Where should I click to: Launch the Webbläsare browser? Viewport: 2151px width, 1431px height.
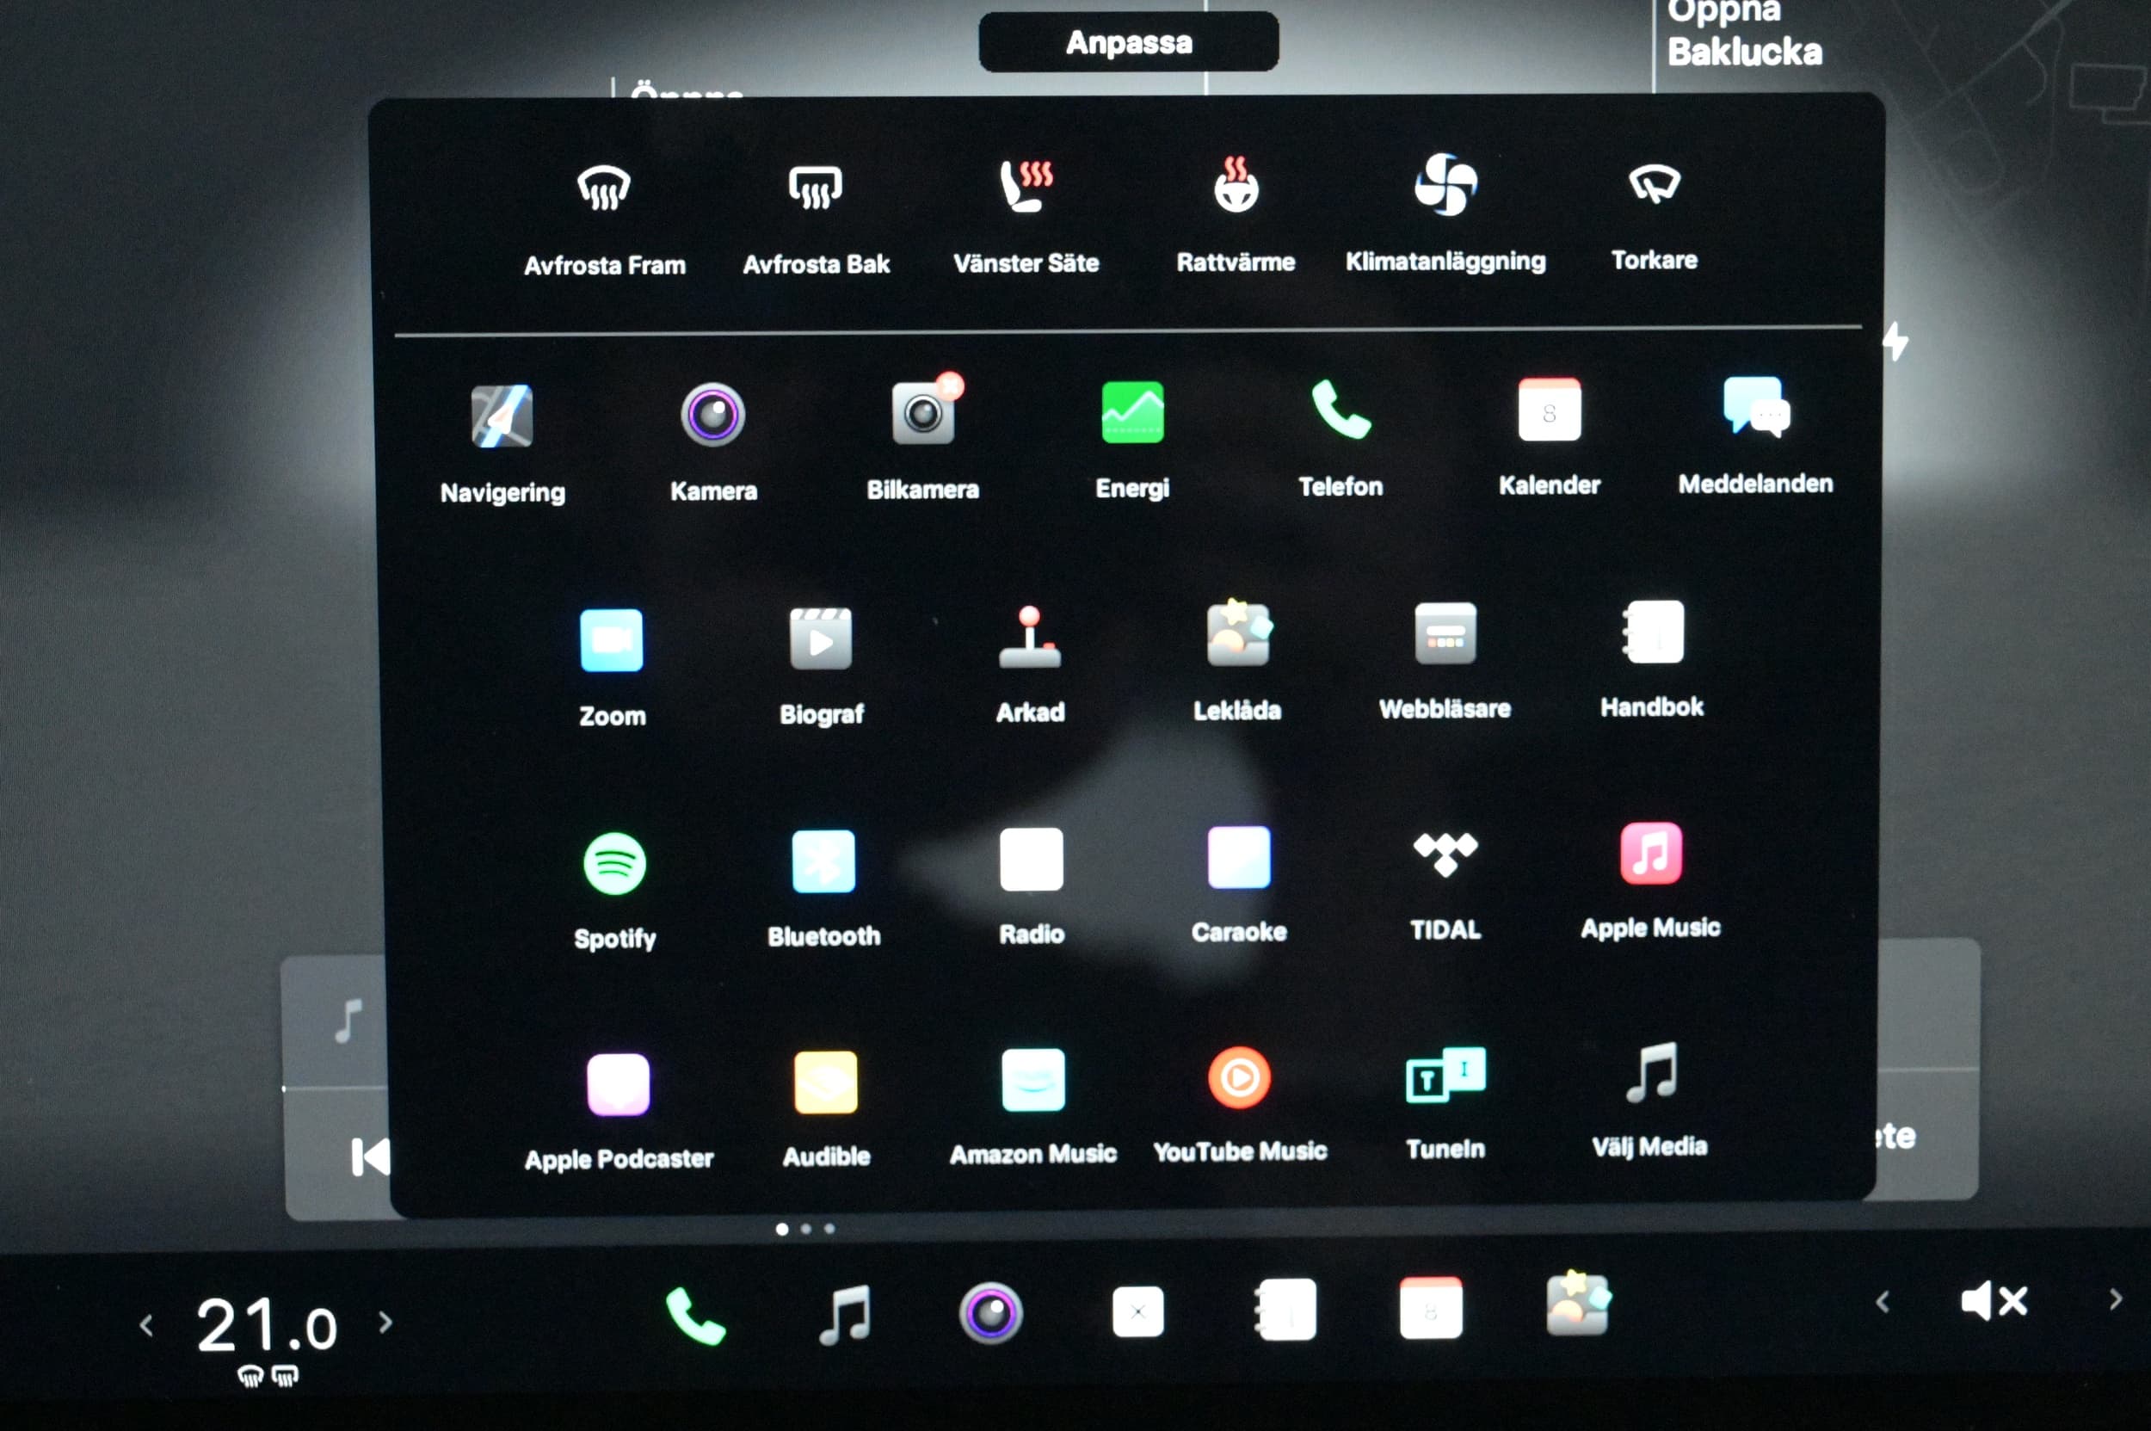[x=1445, y=633]
